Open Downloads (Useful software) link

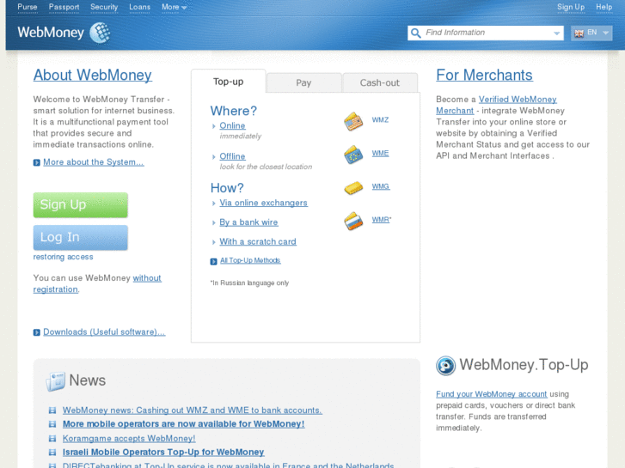(104, 331)
